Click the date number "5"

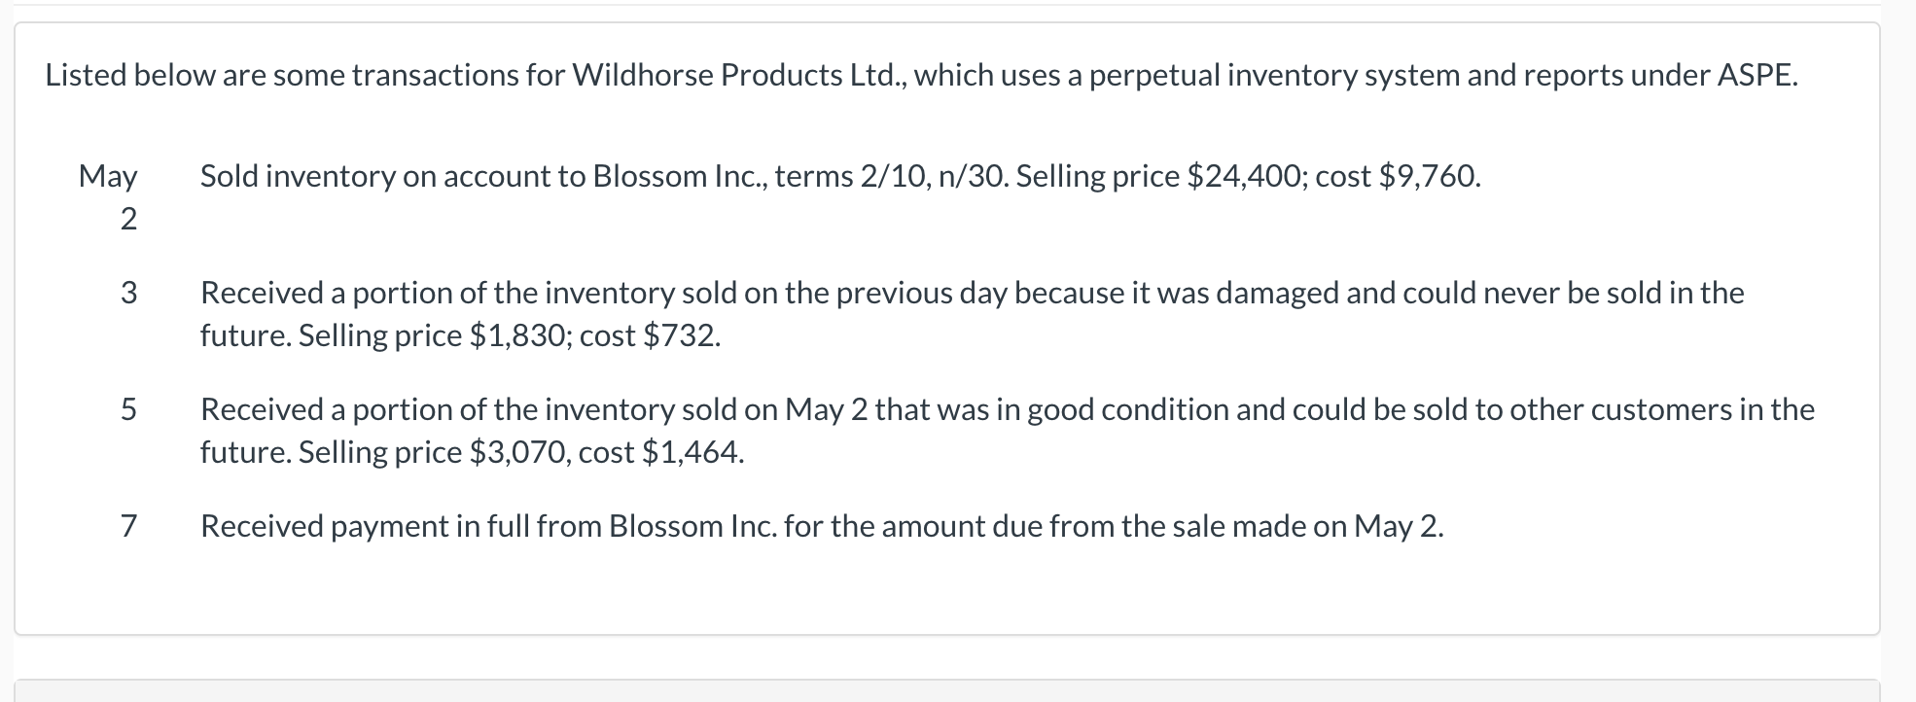click(x=128, y=409)
